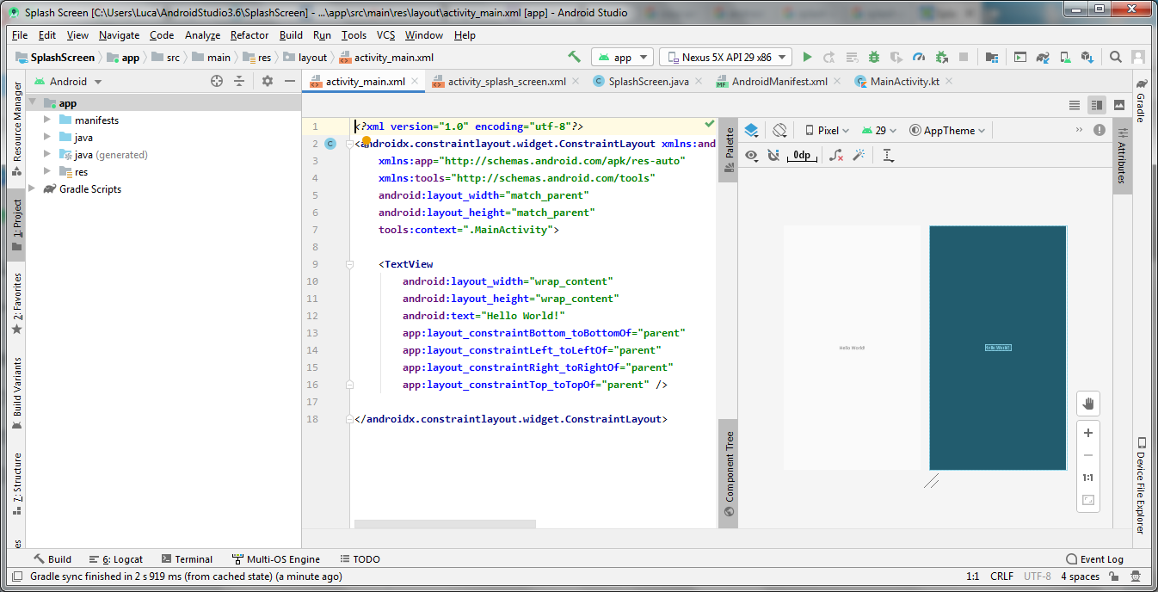Open the VCS menu
The width and height of the screenshot is (1158, 592).
coord(385,35)
